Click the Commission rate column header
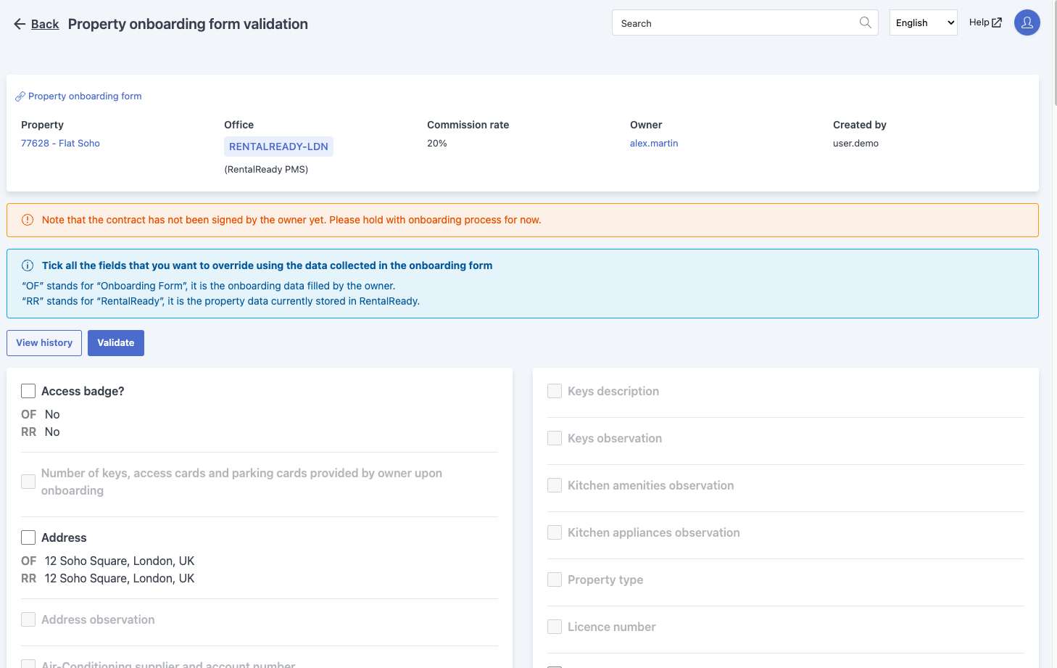 click(x=468, y=125)
